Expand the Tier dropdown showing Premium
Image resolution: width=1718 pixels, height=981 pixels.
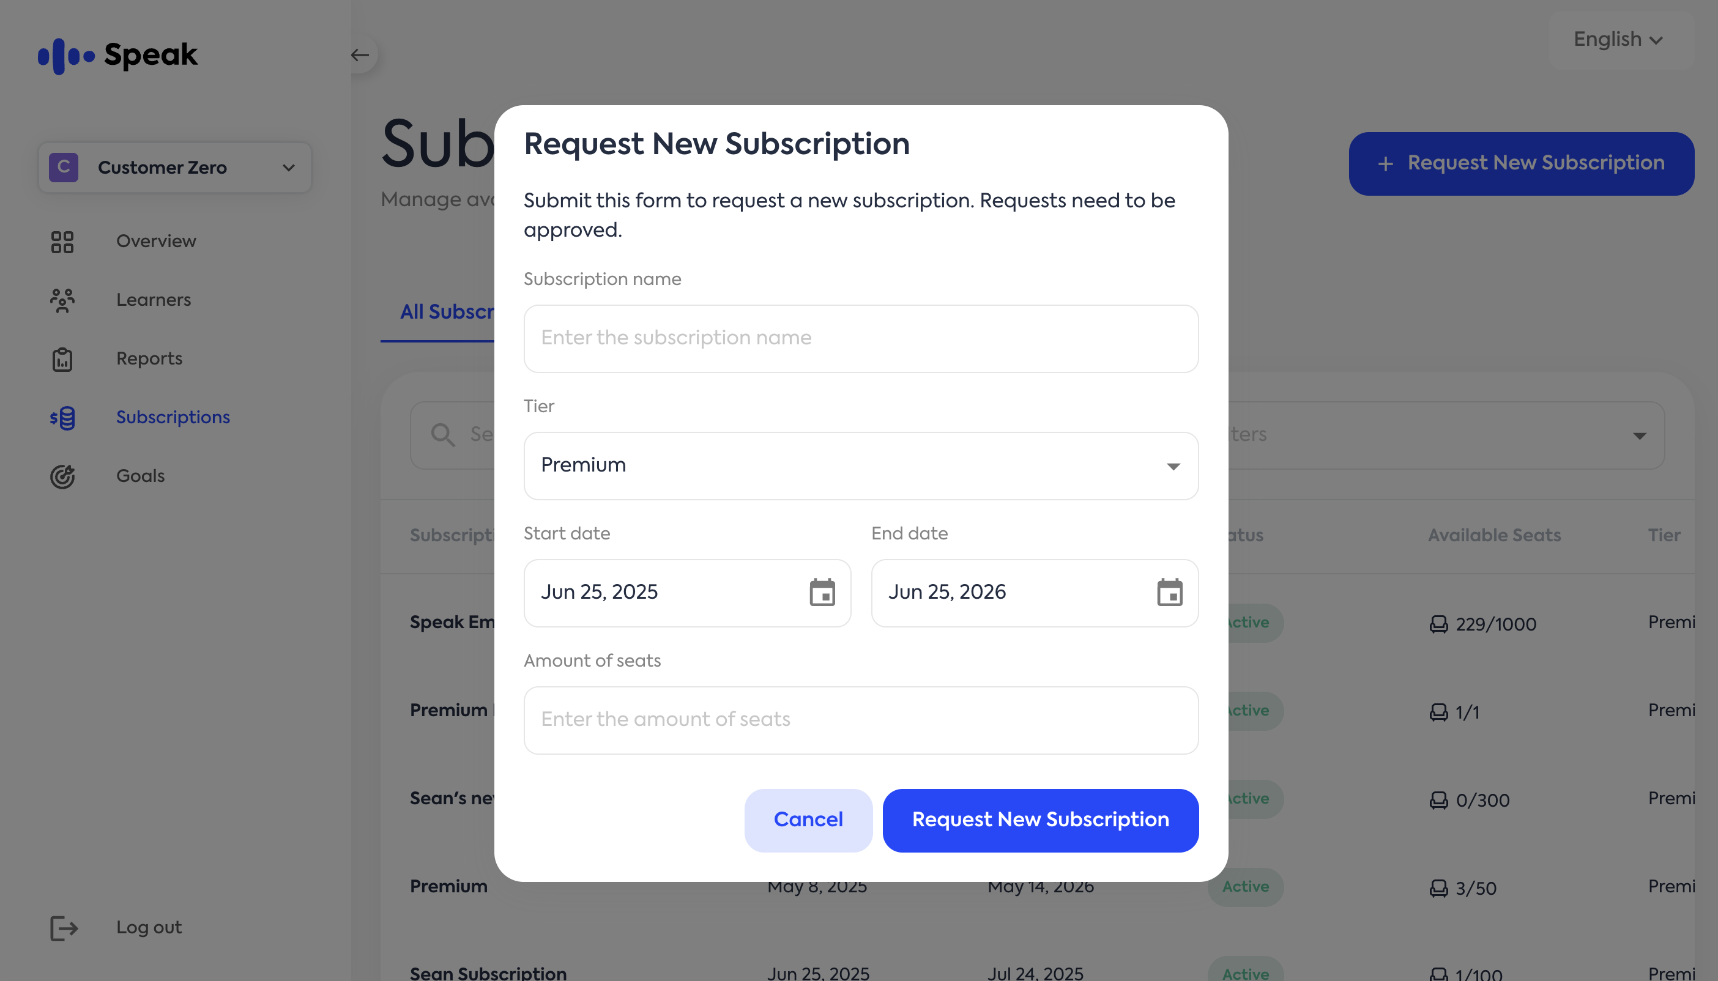click(x=861, y=466)
